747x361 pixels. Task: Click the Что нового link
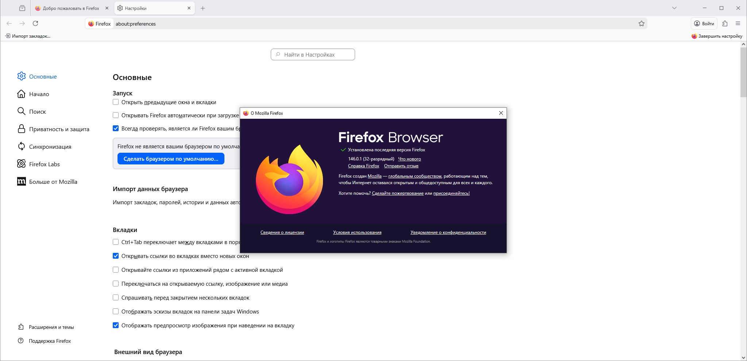[x=409, y=159]
